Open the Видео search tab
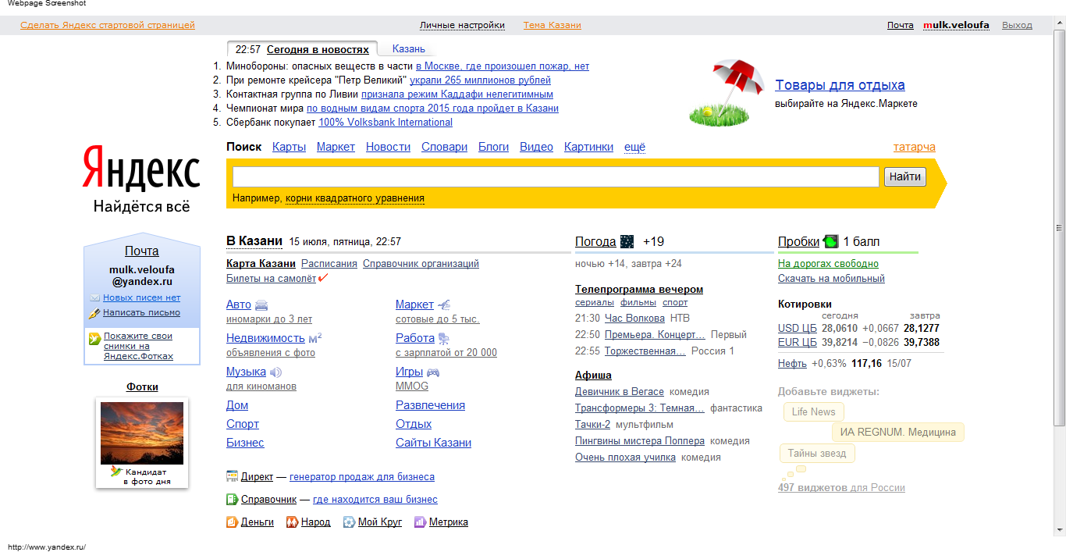Image resolution: width=1066 pixels, height=552 pixels. click(536, 147)
